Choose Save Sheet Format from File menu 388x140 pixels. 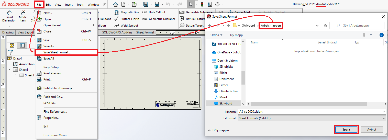[57, 52]
